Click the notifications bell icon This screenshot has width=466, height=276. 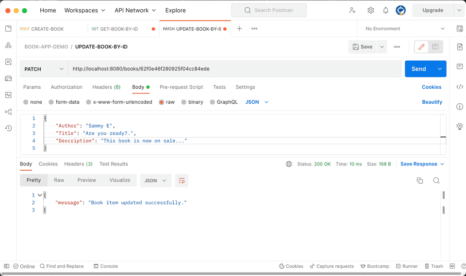pyautogui.click(x=385, y=10)
